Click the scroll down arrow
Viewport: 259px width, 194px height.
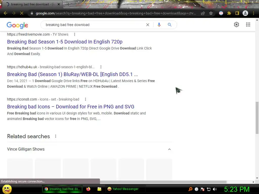(257, 178)
